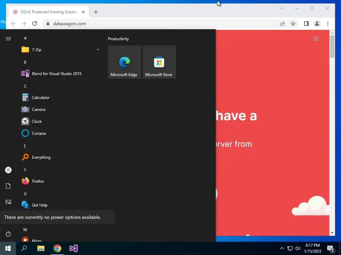Open the user account icon in Start
The height and width of the screenshot is (255, 341).
point(8,170)
